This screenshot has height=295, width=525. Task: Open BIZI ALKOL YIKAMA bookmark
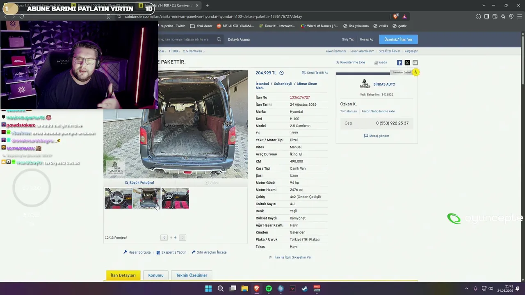click(235, 26)
